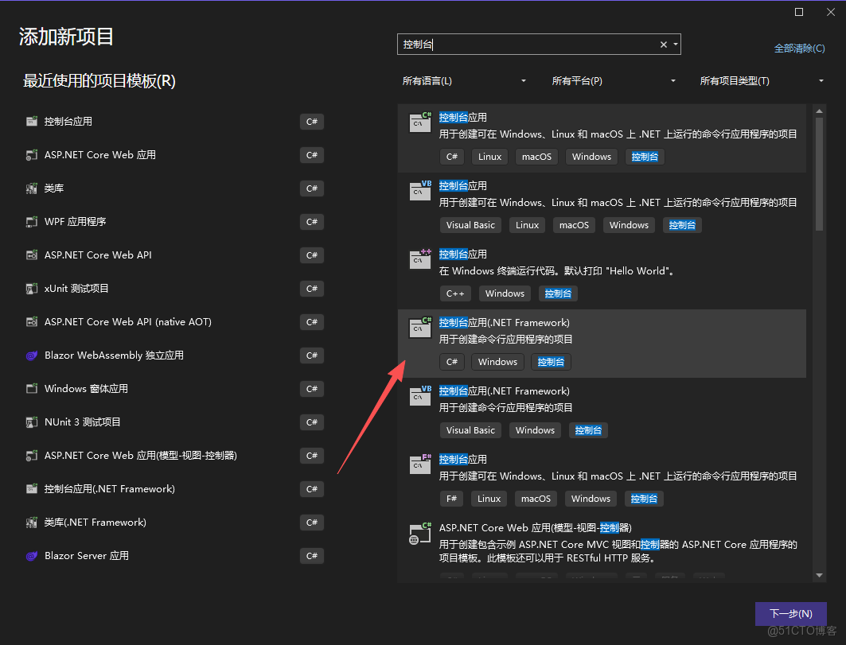Click the Blazor WebAssembly 独立应用 icon
846x645 pixels.
click(x=30, y=355)
